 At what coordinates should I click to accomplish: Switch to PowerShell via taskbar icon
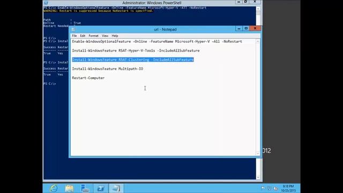pyautogui.click(x=101, y=188)
